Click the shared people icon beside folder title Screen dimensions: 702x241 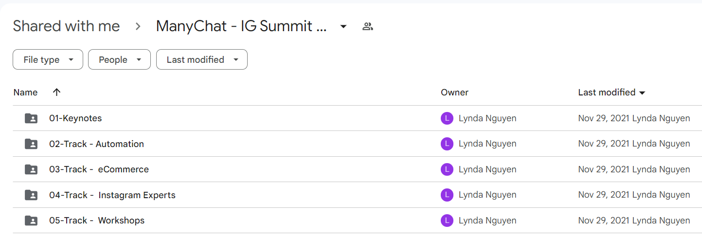(x=368, y=26)
